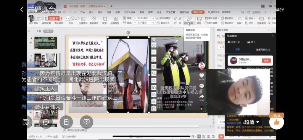303x140 pixels.
Task: Tap the orange thumbs-up like button
Action: pos(276,122)
